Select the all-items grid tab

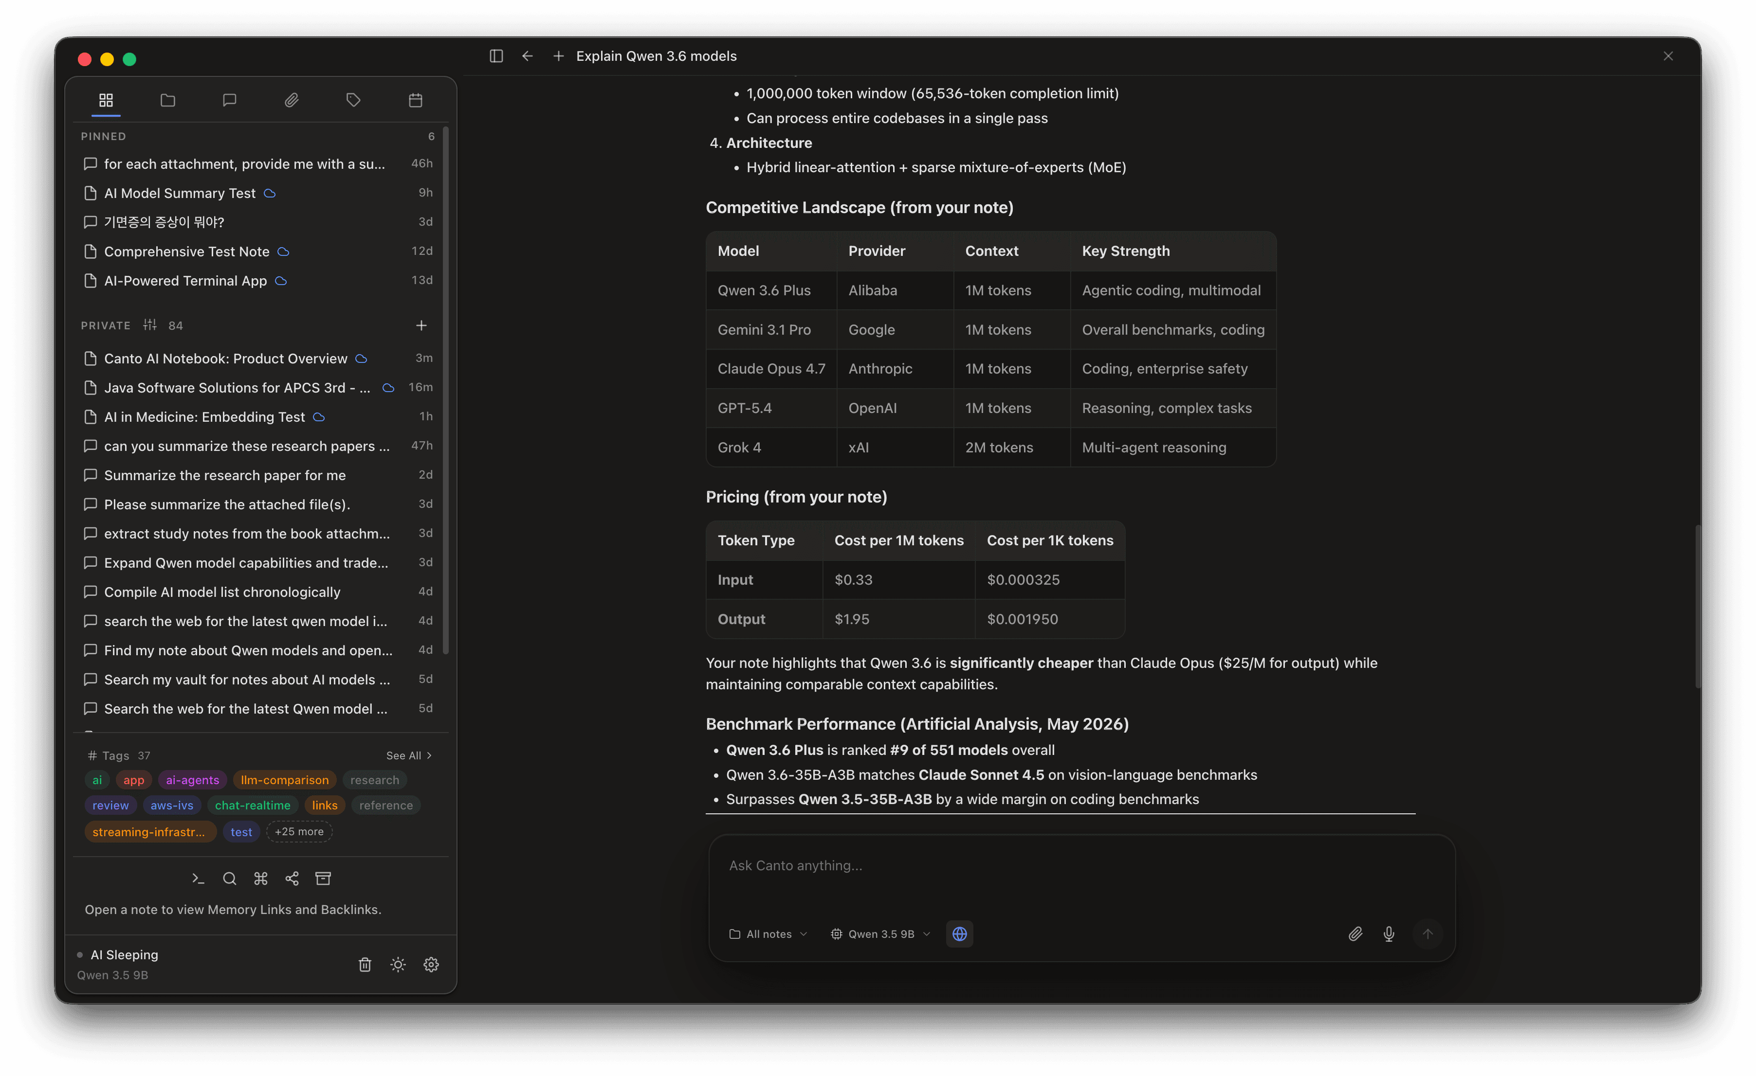coord(106,100)
